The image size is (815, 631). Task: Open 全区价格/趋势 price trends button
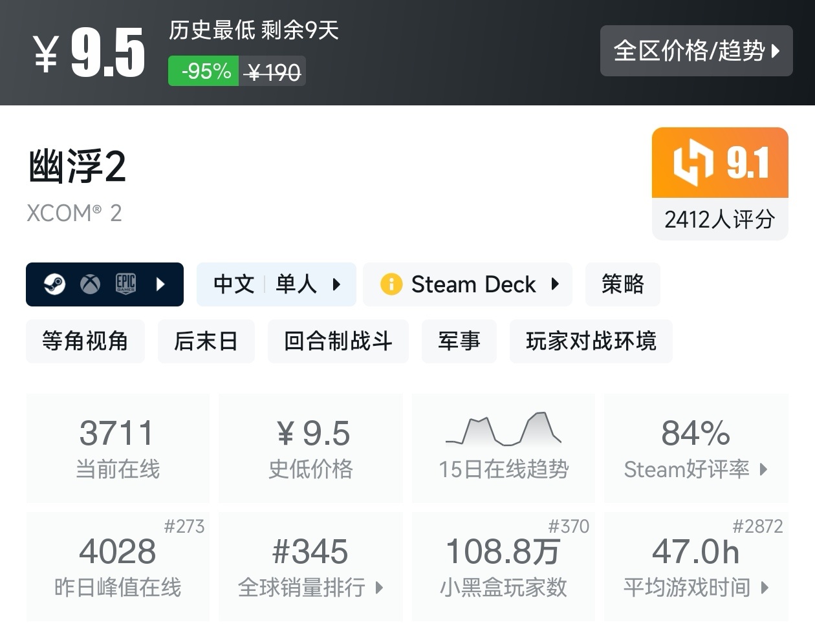(696, 50)
